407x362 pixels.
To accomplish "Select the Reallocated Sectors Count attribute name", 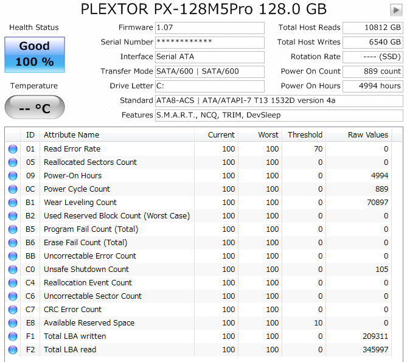I will [90, 162].
